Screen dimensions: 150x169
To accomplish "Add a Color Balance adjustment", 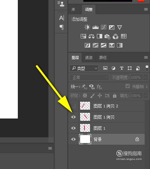I will [x=91, y=36].
